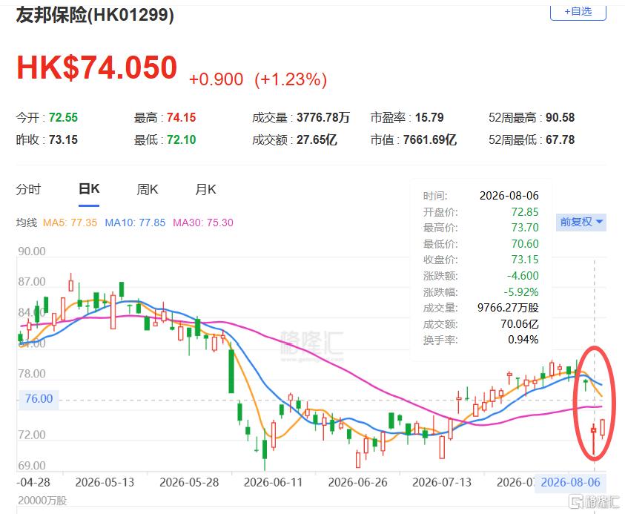Open the 周K weekly chart tab
This screenshot has height=514, width=625.
148,189
